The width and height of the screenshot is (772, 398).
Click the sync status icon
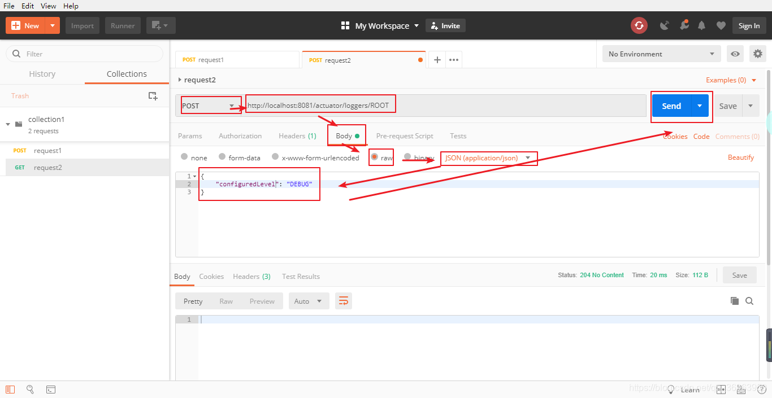tap(639, 25)
